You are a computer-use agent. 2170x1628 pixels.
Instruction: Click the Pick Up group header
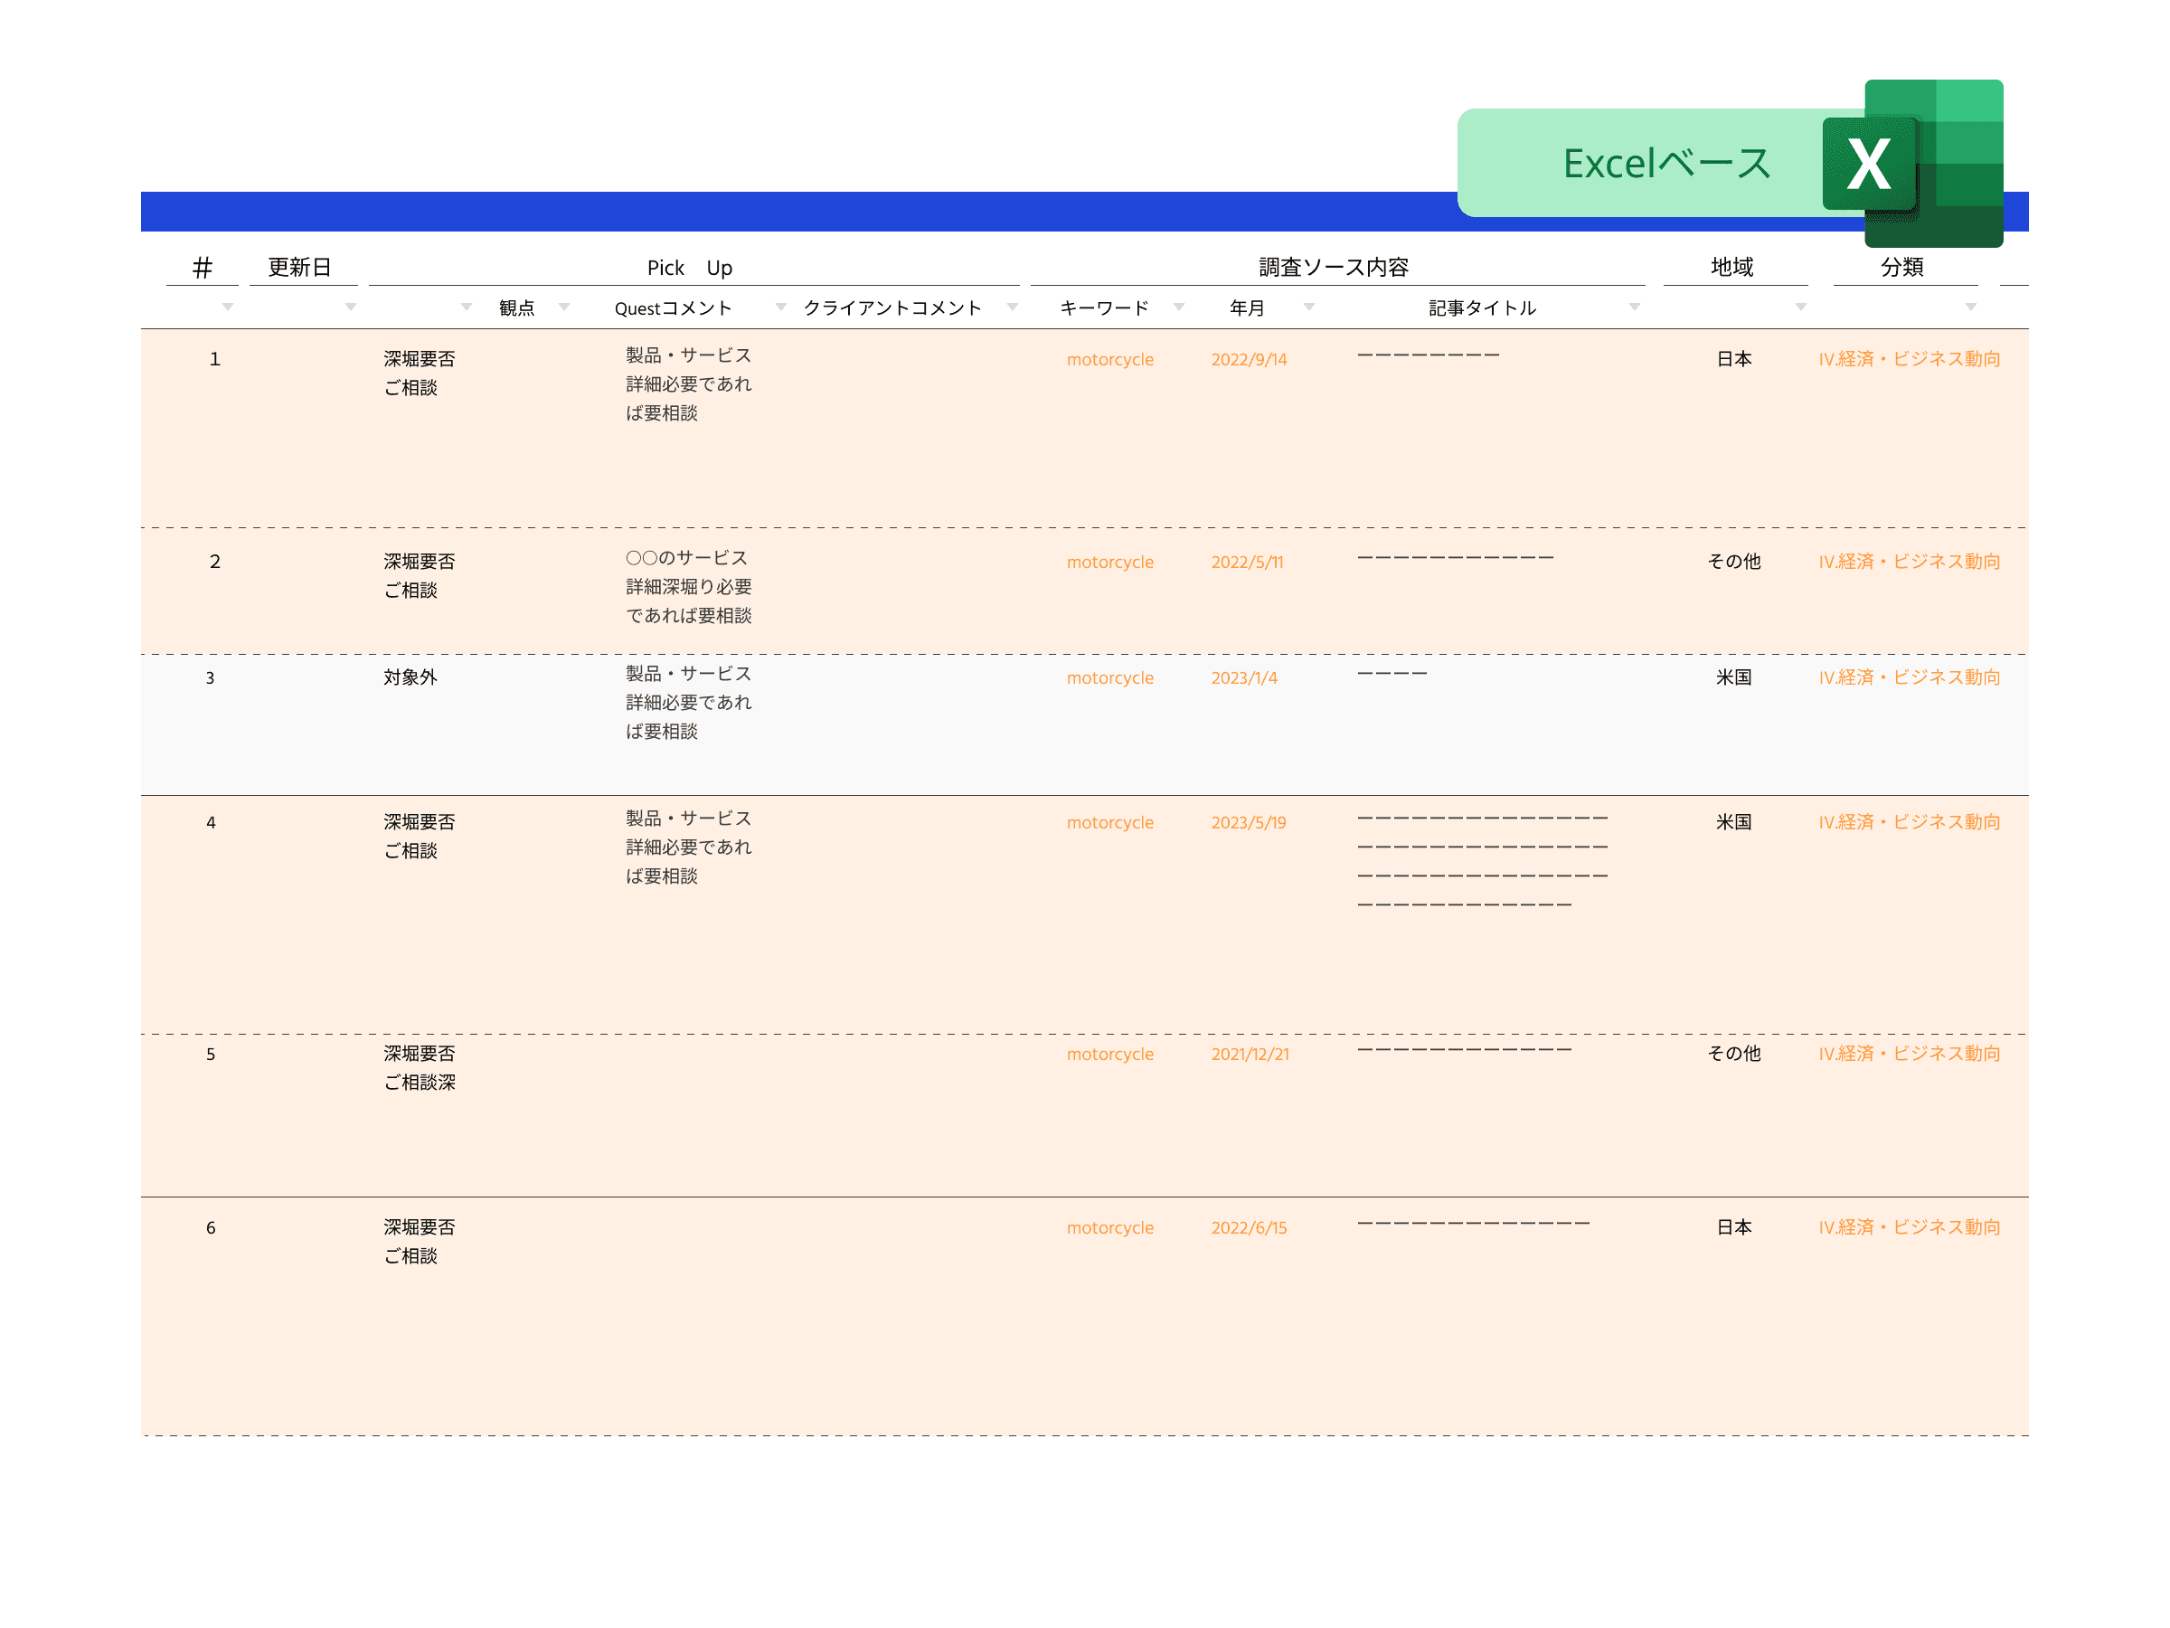point(690,268)
